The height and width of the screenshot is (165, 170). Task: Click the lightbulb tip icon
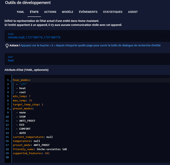(7, 46)
